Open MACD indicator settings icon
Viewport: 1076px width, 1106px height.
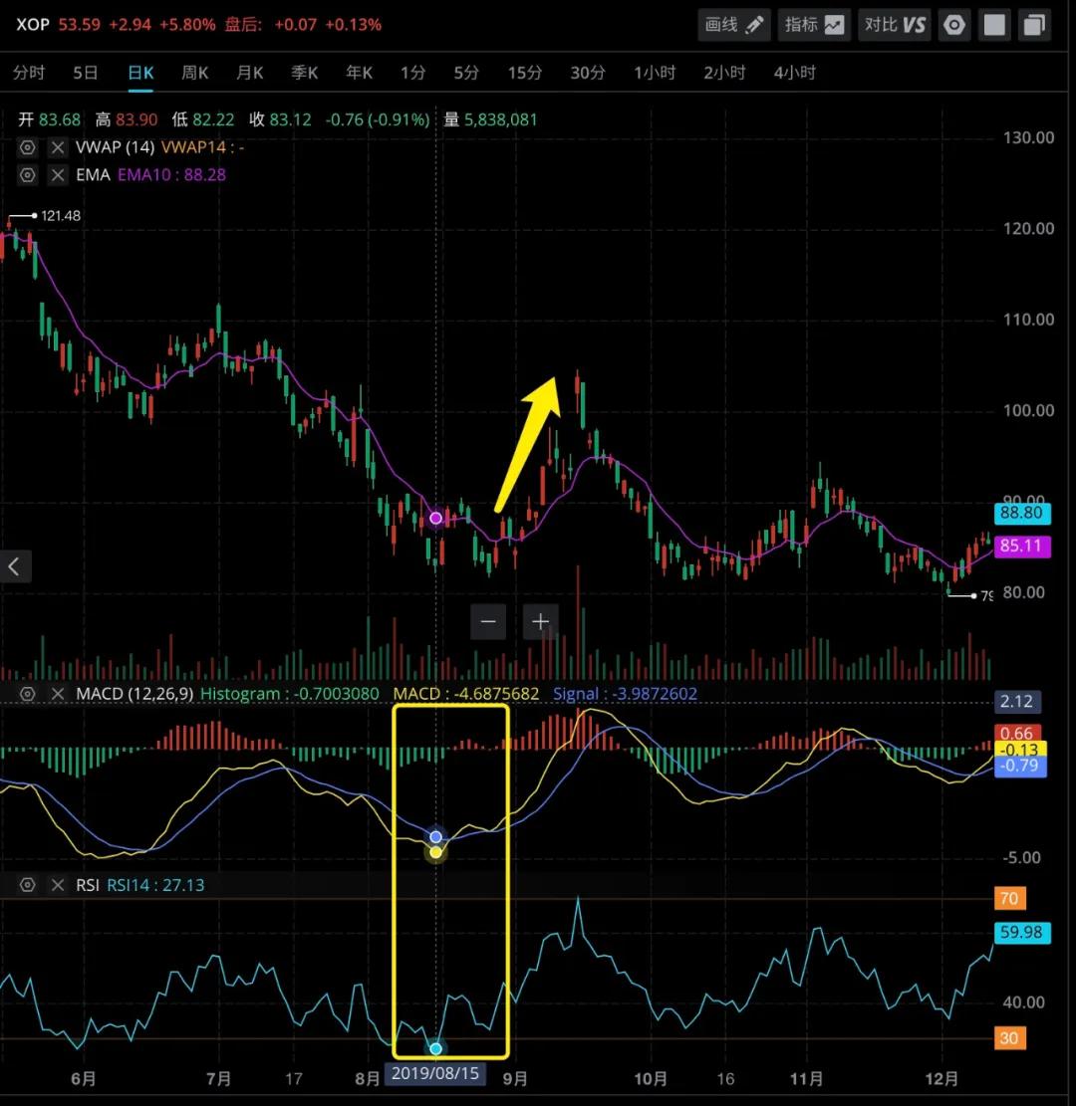tap(28, 694)
